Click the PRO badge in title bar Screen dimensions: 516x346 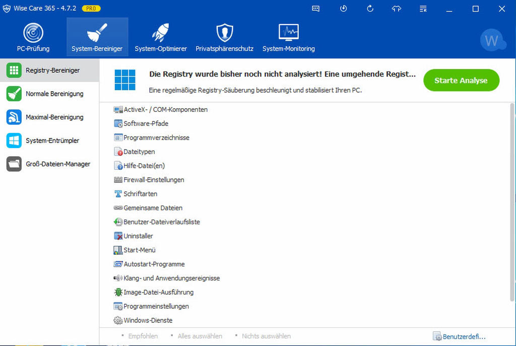coord(91,9)
